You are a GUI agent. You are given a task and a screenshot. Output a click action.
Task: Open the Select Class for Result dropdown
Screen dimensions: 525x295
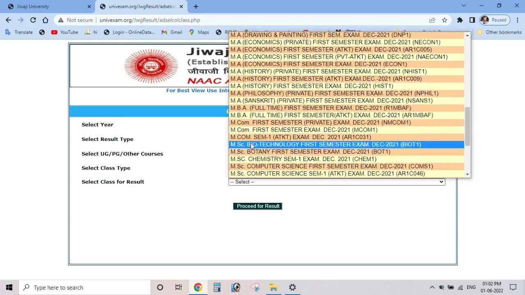pyautogui.click(x=337, y=182)
